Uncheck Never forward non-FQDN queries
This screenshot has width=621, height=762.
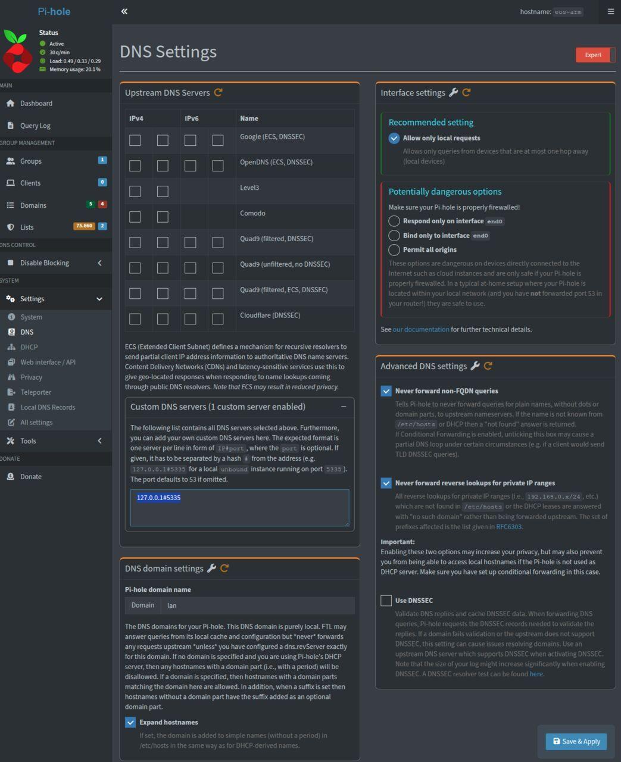tap(386, 391)
